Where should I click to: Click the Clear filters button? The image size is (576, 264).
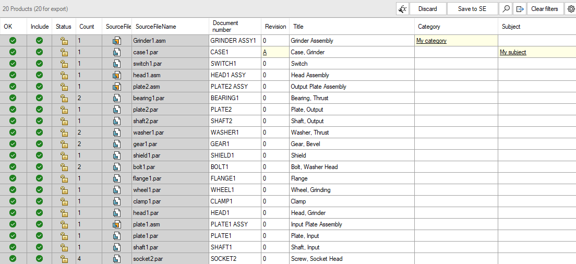pyautogui.click(x=545, y=9)
